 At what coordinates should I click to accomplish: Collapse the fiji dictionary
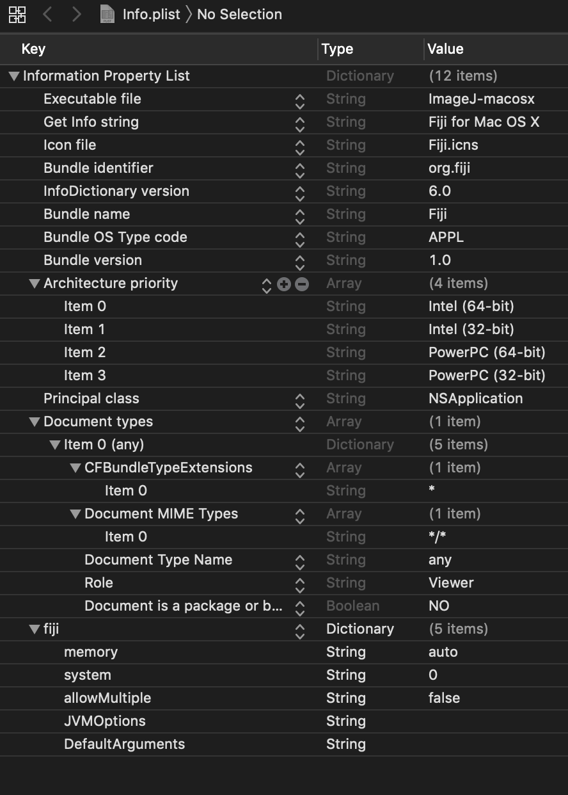pos(35,629)
